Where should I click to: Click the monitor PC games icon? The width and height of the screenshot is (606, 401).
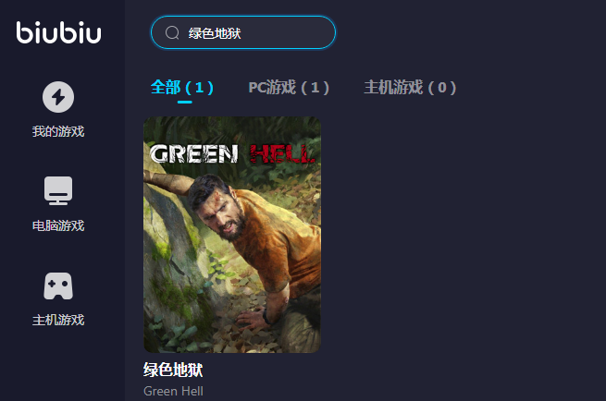[58, 190]
